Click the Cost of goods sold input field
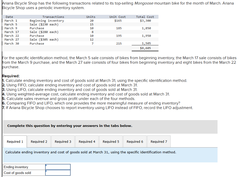Image resolution: width=241 pixels, height=177 pixels. click(x=58, y=172)
